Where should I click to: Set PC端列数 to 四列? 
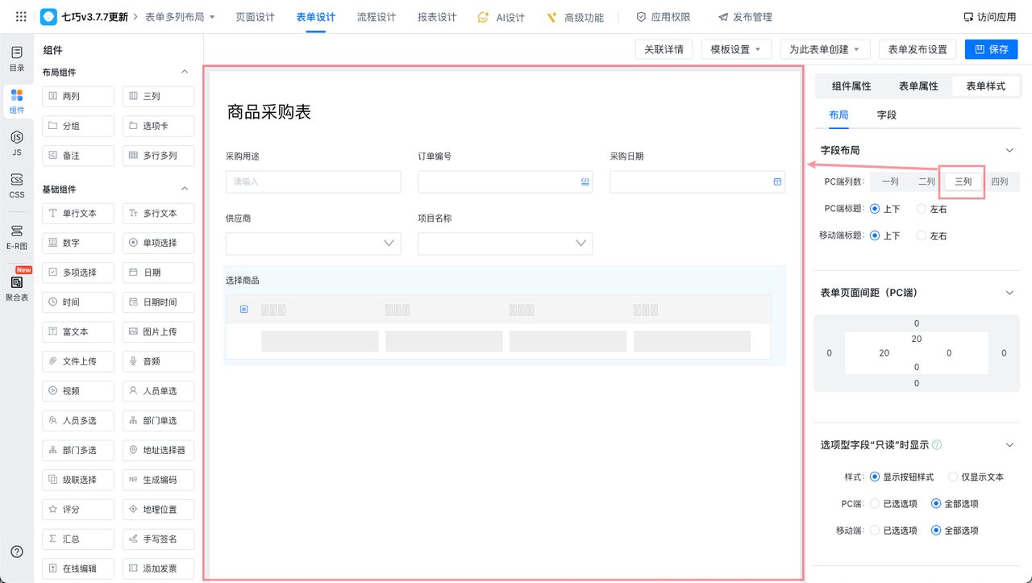pyautogui.click(x=999, y=181)
